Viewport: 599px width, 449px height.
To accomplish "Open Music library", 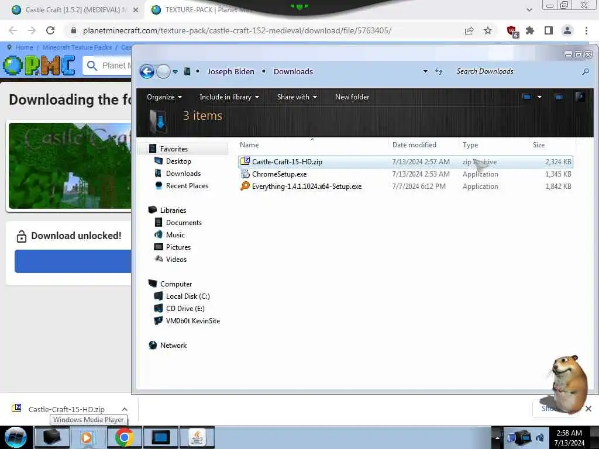I will tap(175, 235).
